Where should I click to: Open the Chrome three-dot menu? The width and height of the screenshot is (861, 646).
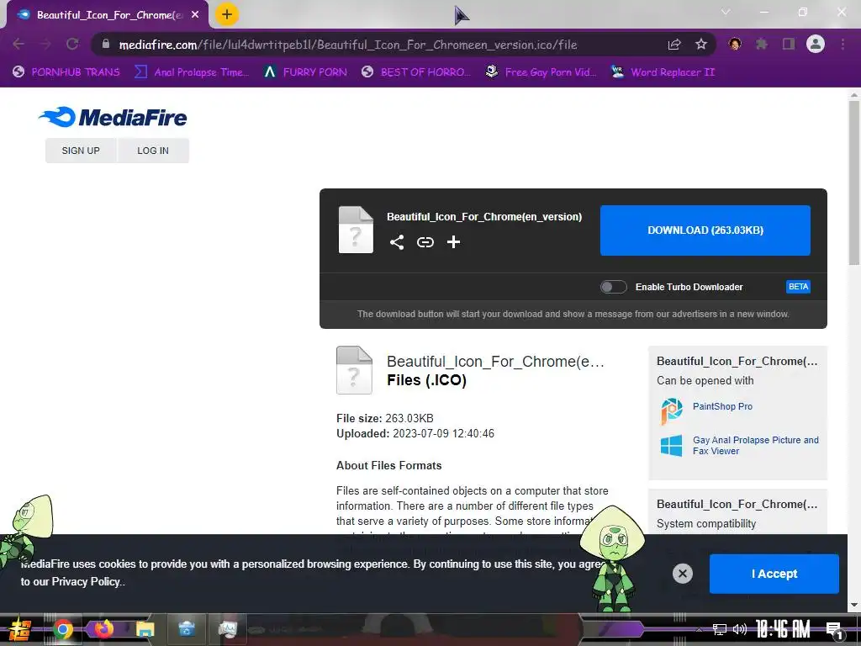843,44
